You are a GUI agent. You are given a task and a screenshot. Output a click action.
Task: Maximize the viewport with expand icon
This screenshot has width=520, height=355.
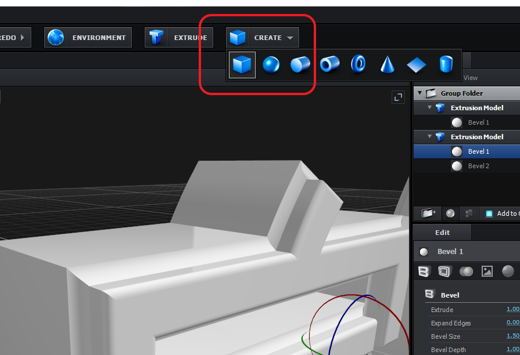coord(398,97)
